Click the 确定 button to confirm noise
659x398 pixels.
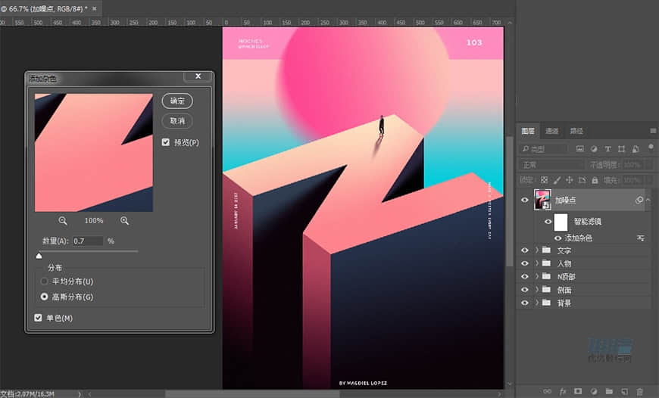click(177, 101)
